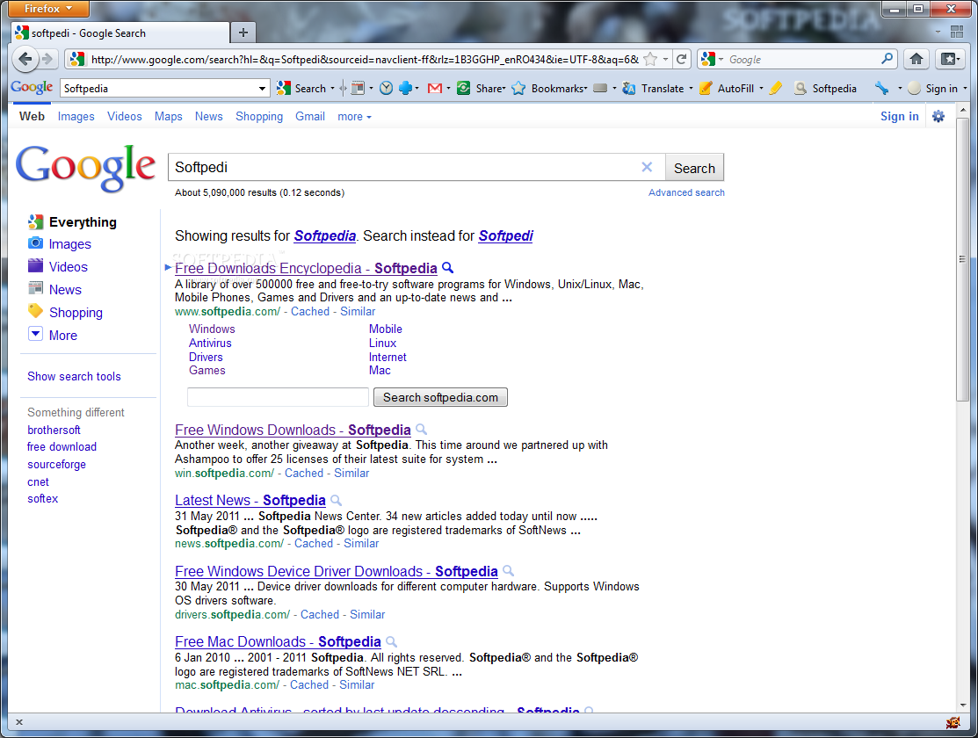Open the Cached link for win.softpedia.com
The width and height of the screenshot is (978, 738).
click(x=304, y=473)
